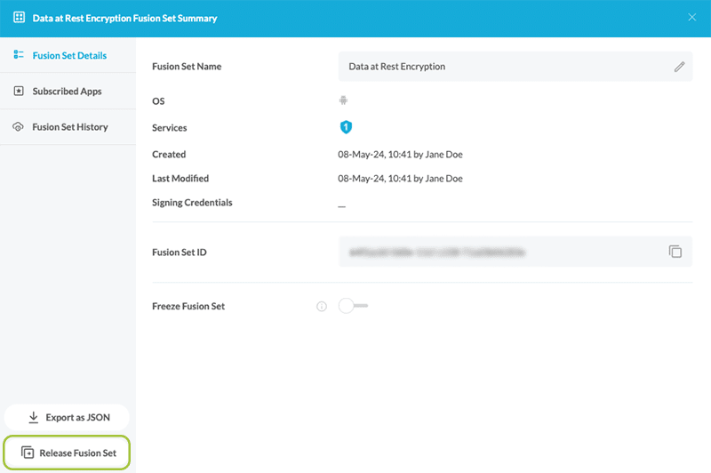Click the Services shield badge
Viewport: 711px width, 473px height.
point(346,128)
